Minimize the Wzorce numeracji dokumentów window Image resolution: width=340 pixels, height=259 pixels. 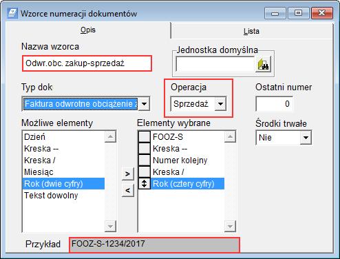[275, 13]
